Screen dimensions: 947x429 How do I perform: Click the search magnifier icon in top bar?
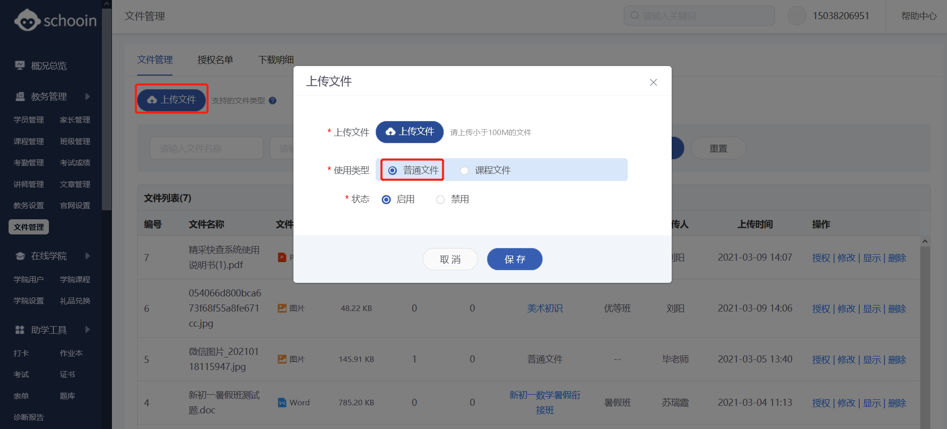pyautogui.click(x=634, y=16)
